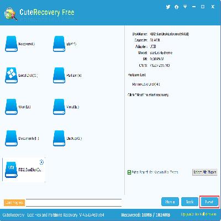Toggle Extra Search for Known File Types

point(129,172)
